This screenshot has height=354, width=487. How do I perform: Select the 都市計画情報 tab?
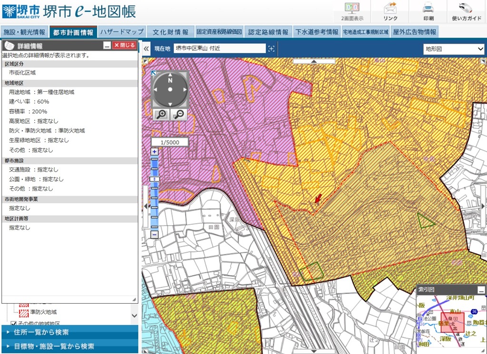pos(73,32)
